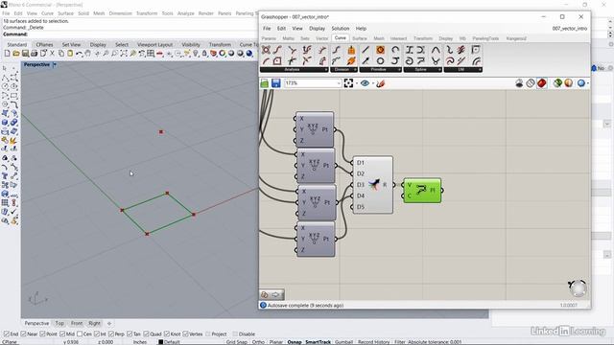
Task: Toggle the Near osnap checkbox
Action: point(23,334)
